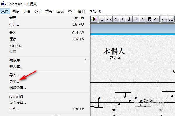
Task: Open the 小节 menu
Action: click(x=38, y=11)
